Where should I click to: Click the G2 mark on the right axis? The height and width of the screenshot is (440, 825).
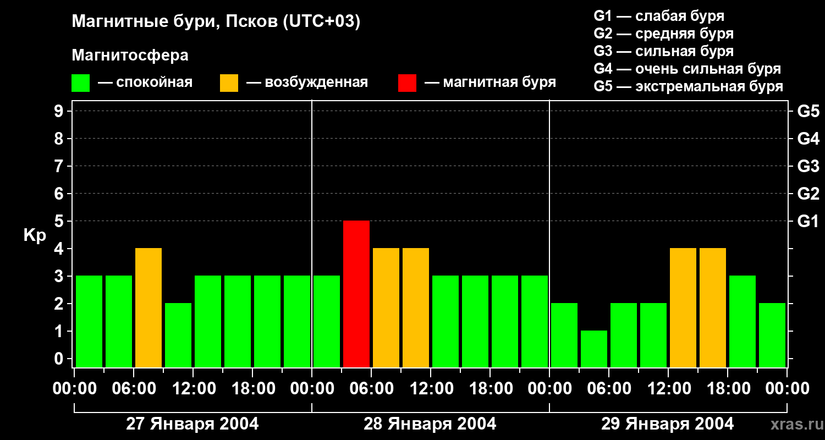click(808, 194)
